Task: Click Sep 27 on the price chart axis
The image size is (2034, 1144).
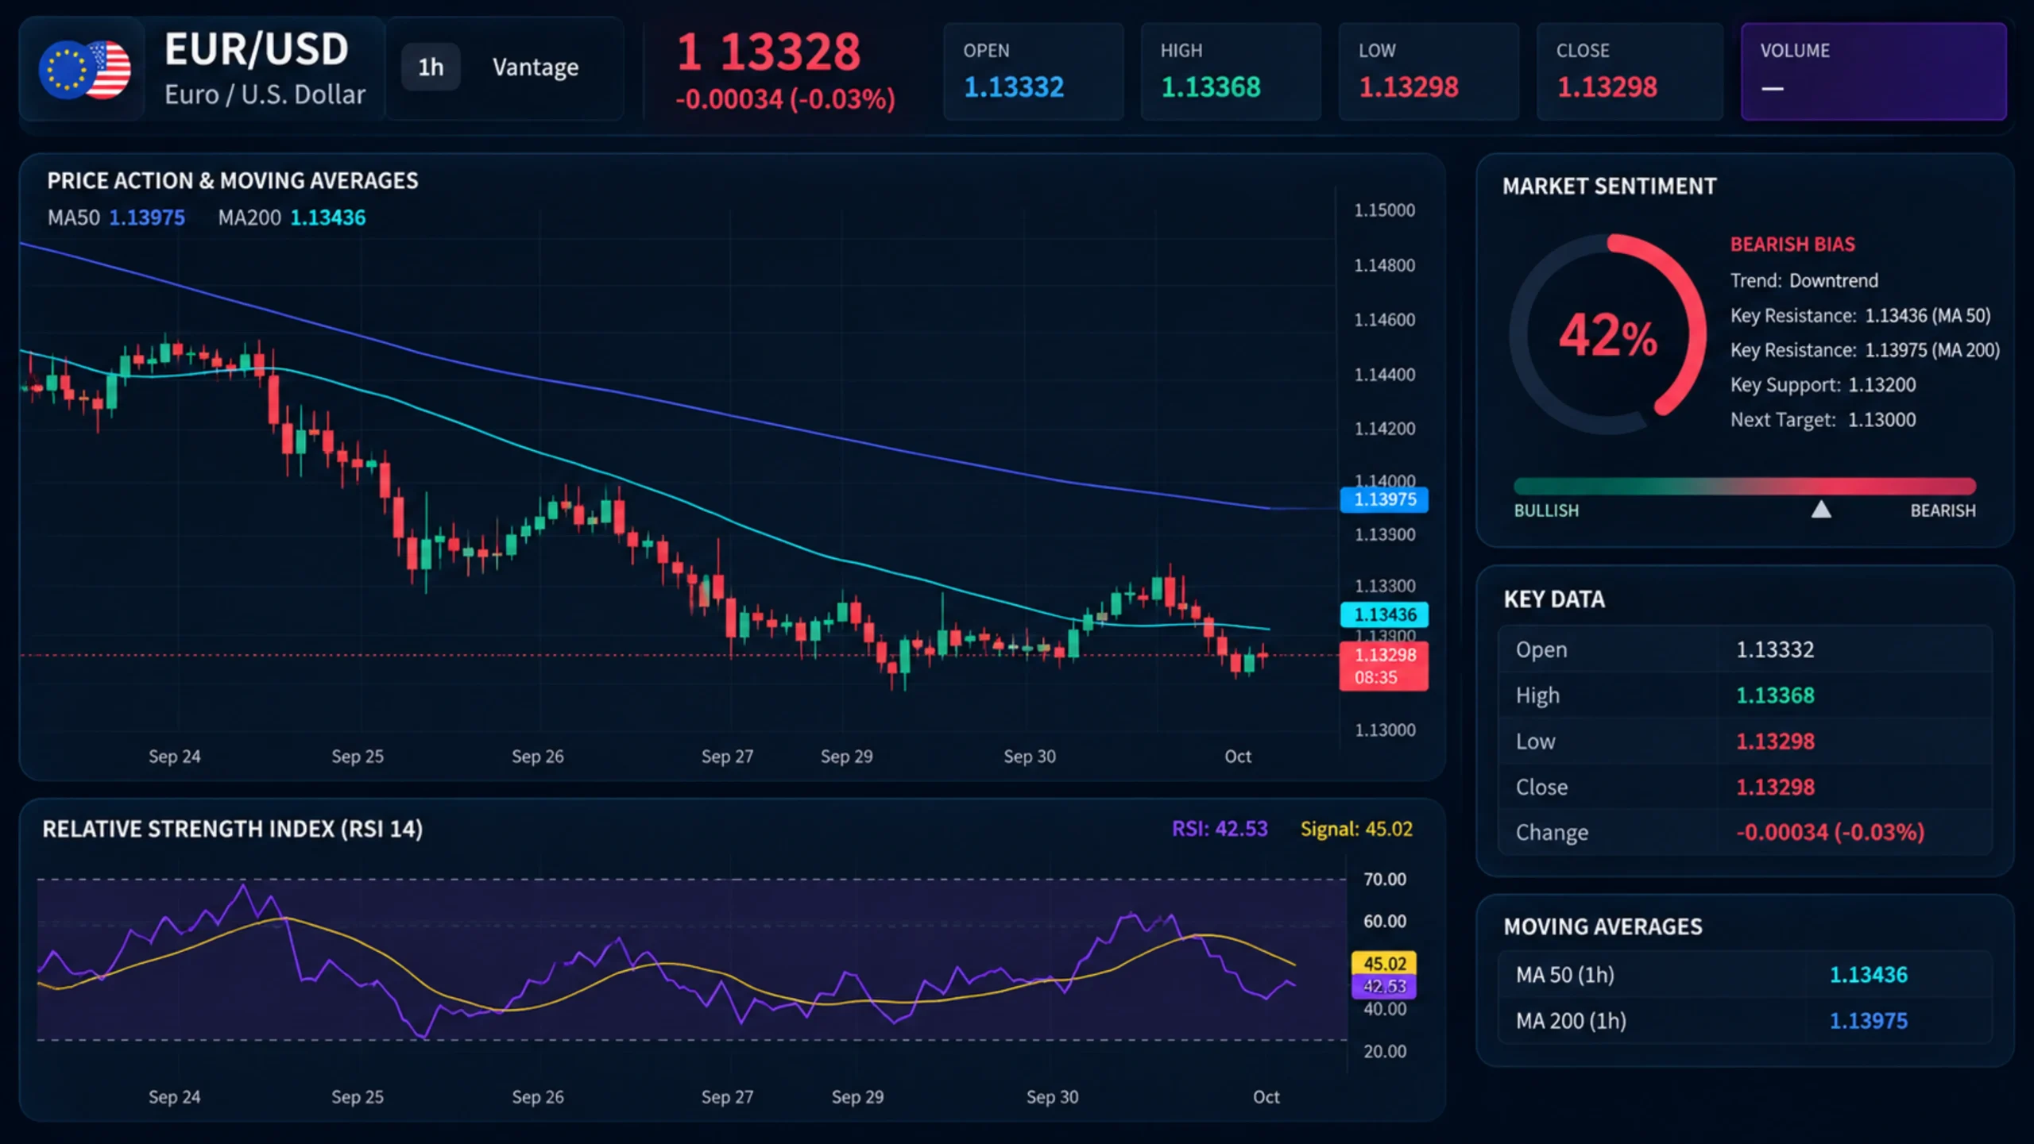Action: click(x=727, y=757)
